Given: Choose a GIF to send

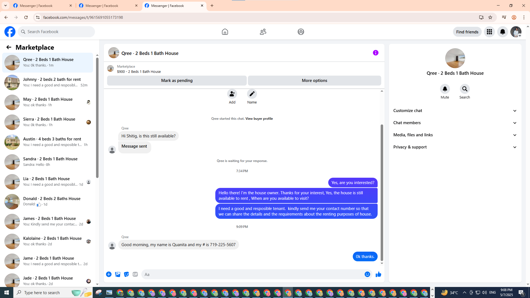Looking at the screenshot, I should click(135, 274).
